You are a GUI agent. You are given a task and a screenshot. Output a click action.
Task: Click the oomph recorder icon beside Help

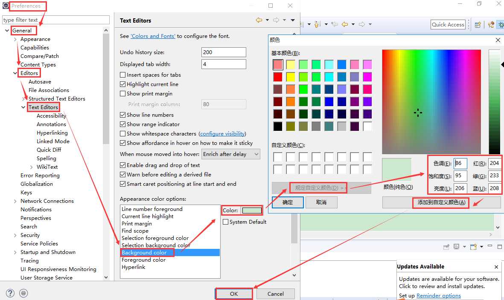[23, 293]
